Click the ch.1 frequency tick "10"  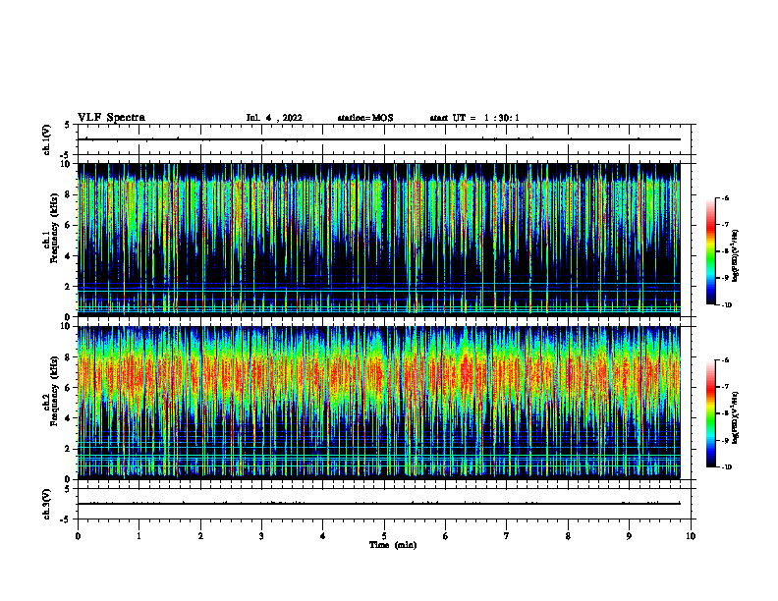[x=66, y=164]
